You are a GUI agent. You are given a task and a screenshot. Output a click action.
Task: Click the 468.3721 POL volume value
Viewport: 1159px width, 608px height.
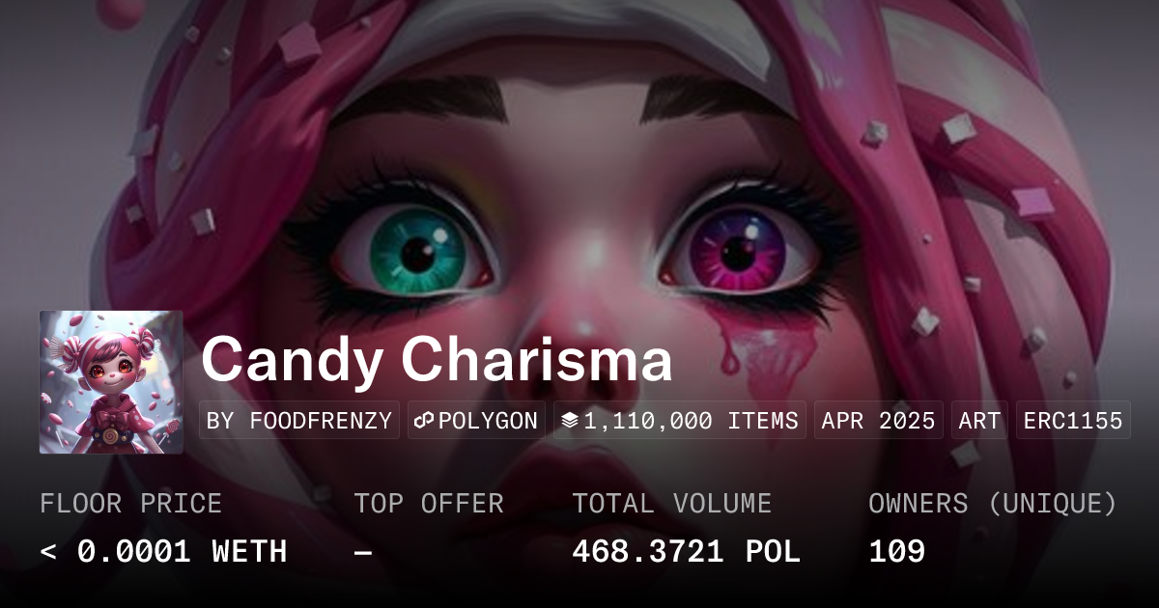click(687, 552)
